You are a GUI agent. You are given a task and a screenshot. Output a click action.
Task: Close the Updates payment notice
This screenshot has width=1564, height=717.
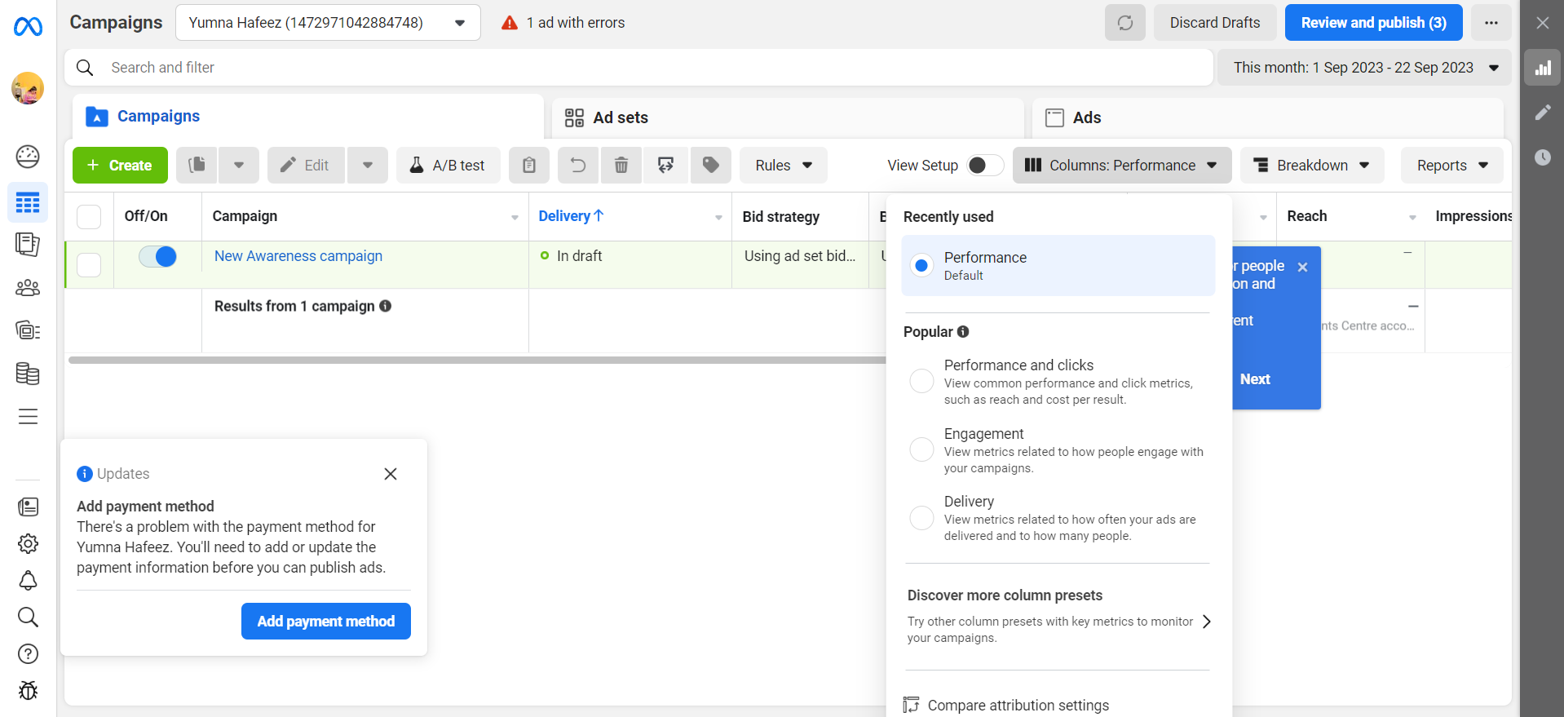[391, 474]
